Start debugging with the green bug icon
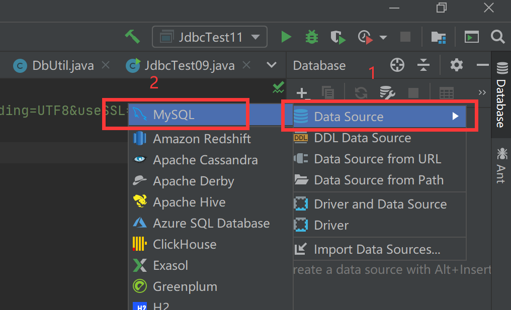Screen dimensions: 511x310 coord(311,37)
